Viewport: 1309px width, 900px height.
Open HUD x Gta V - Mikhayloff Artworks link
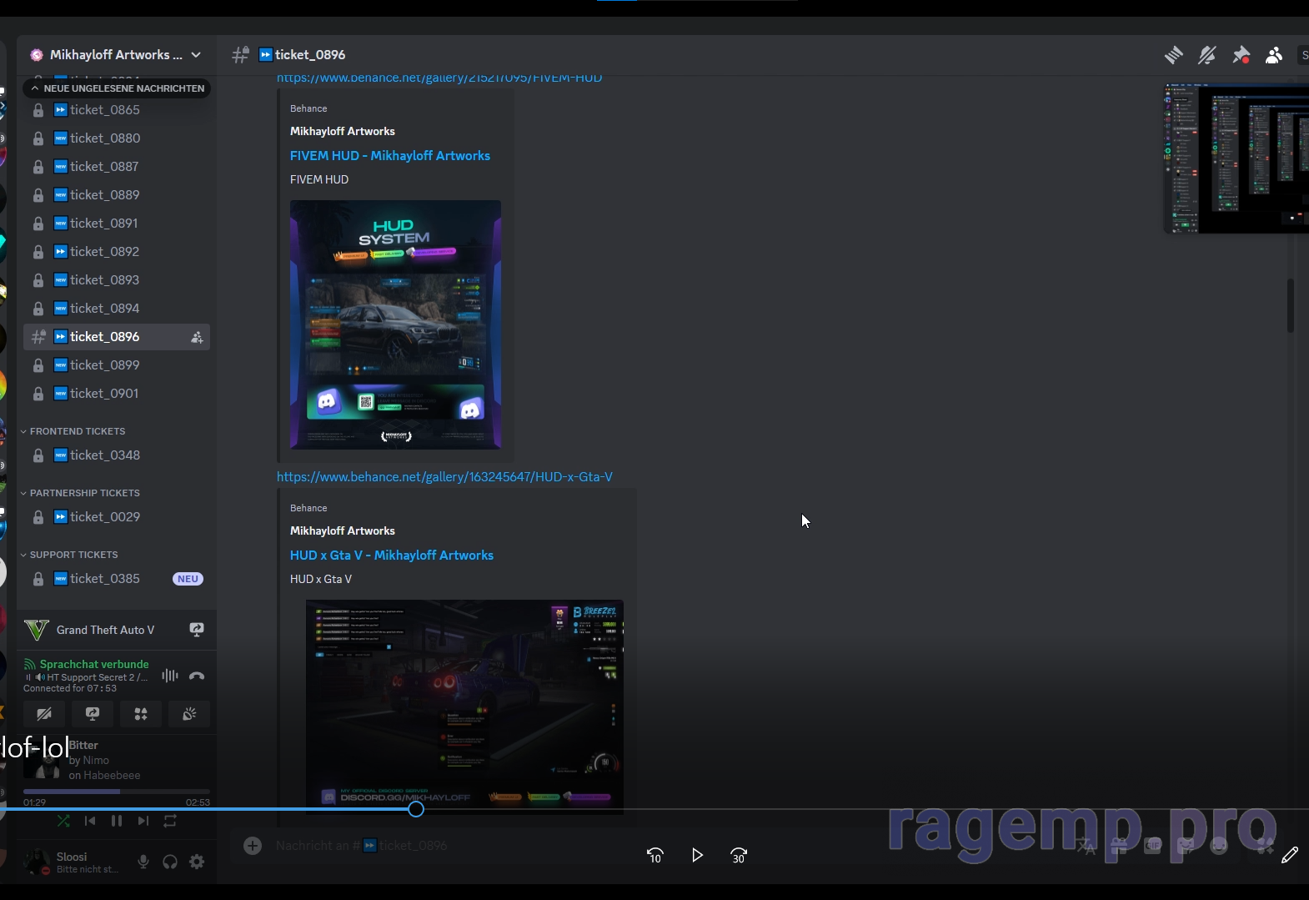392,556
